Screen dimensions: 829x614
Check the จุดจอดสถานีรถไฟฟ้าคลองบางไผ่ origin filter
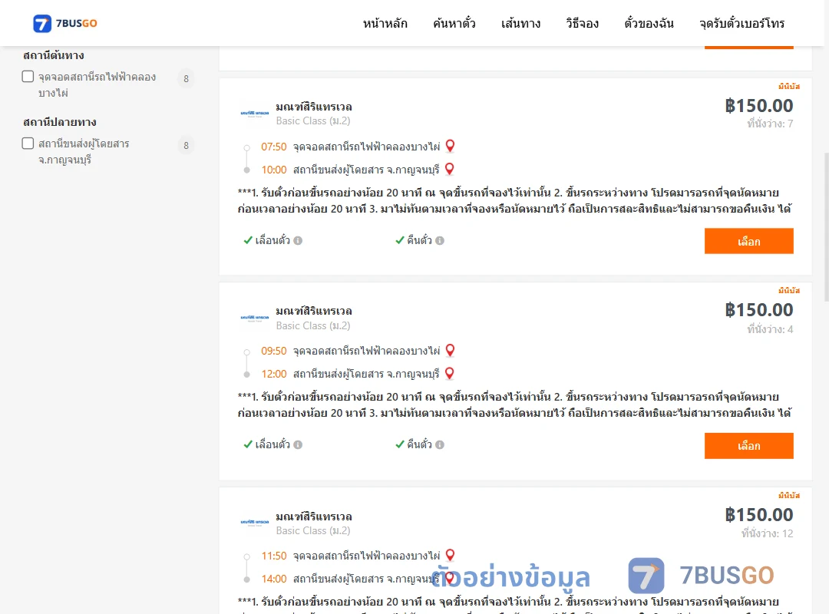point(28,77)
